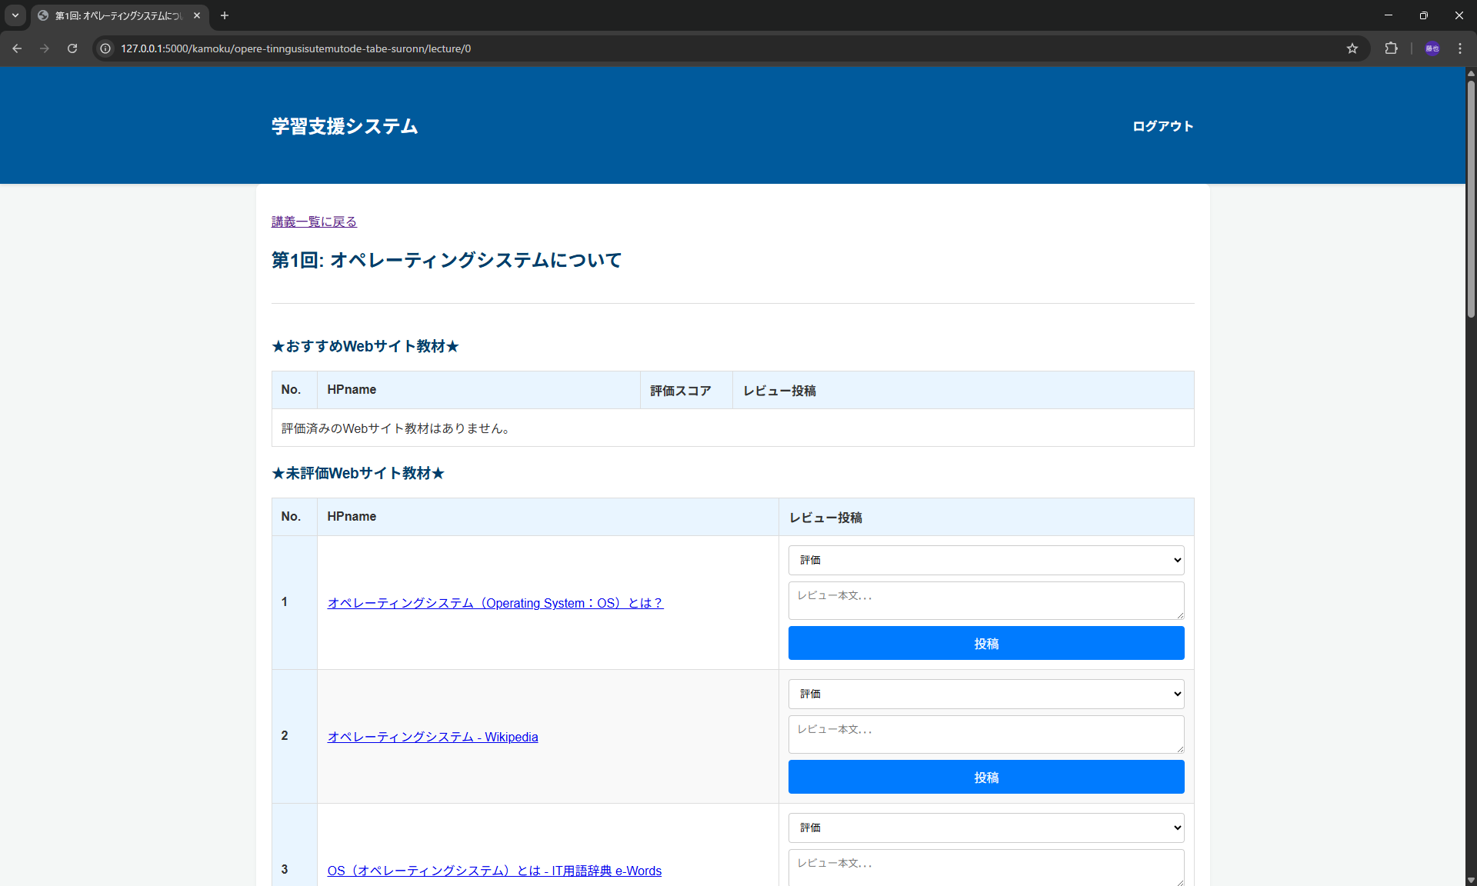Open Chrome three-dot menu icon
Viewport: 1477px width, 886px height.
point(1460,48)
